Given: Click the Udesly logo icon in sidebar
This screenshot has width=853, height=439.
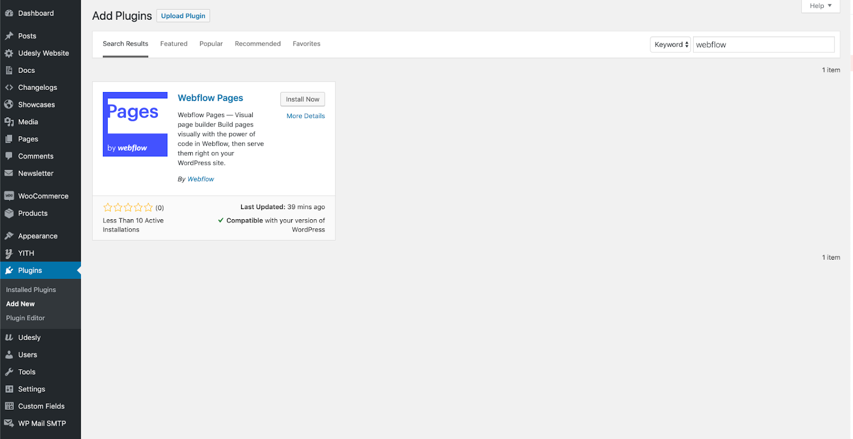Looking at the screenshot, I should (x=9, y=337).
